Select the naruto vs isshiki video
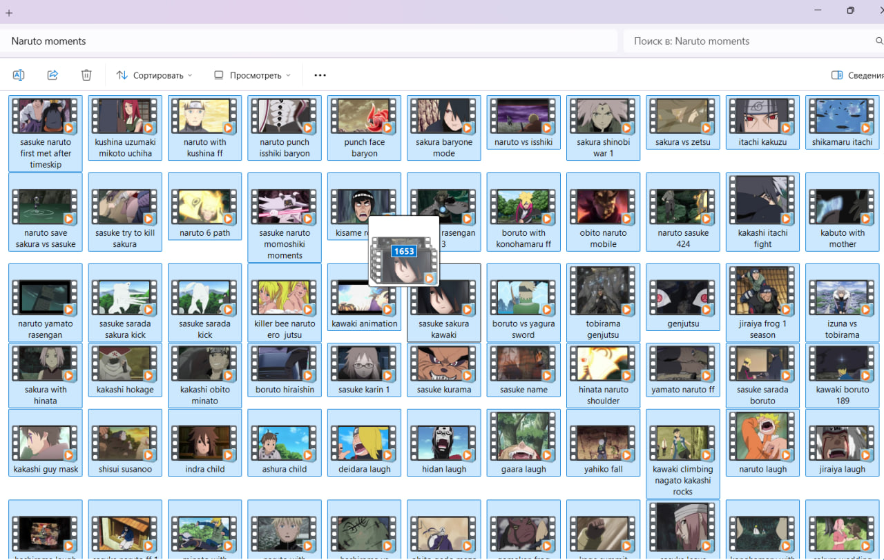Image resolution: width=884 pixels, height=560 pixels. tap(523, 123)
